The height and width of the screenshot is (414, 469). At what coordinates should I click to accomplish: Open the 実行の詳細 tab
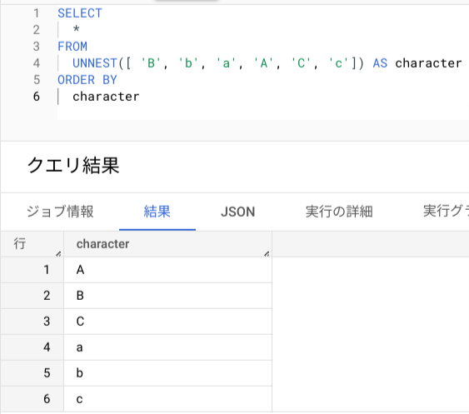coord(339,212)
